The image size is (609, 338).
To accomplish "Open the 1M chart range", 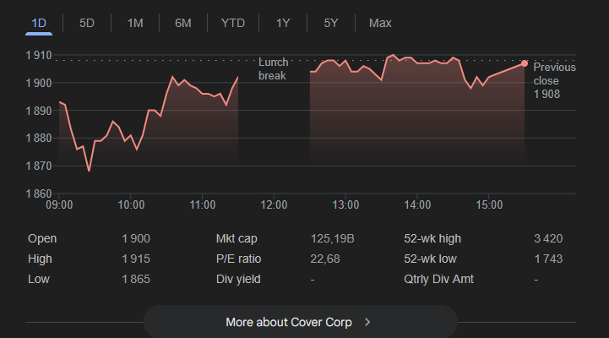I will pyautogui.click(x=135, y=24).
